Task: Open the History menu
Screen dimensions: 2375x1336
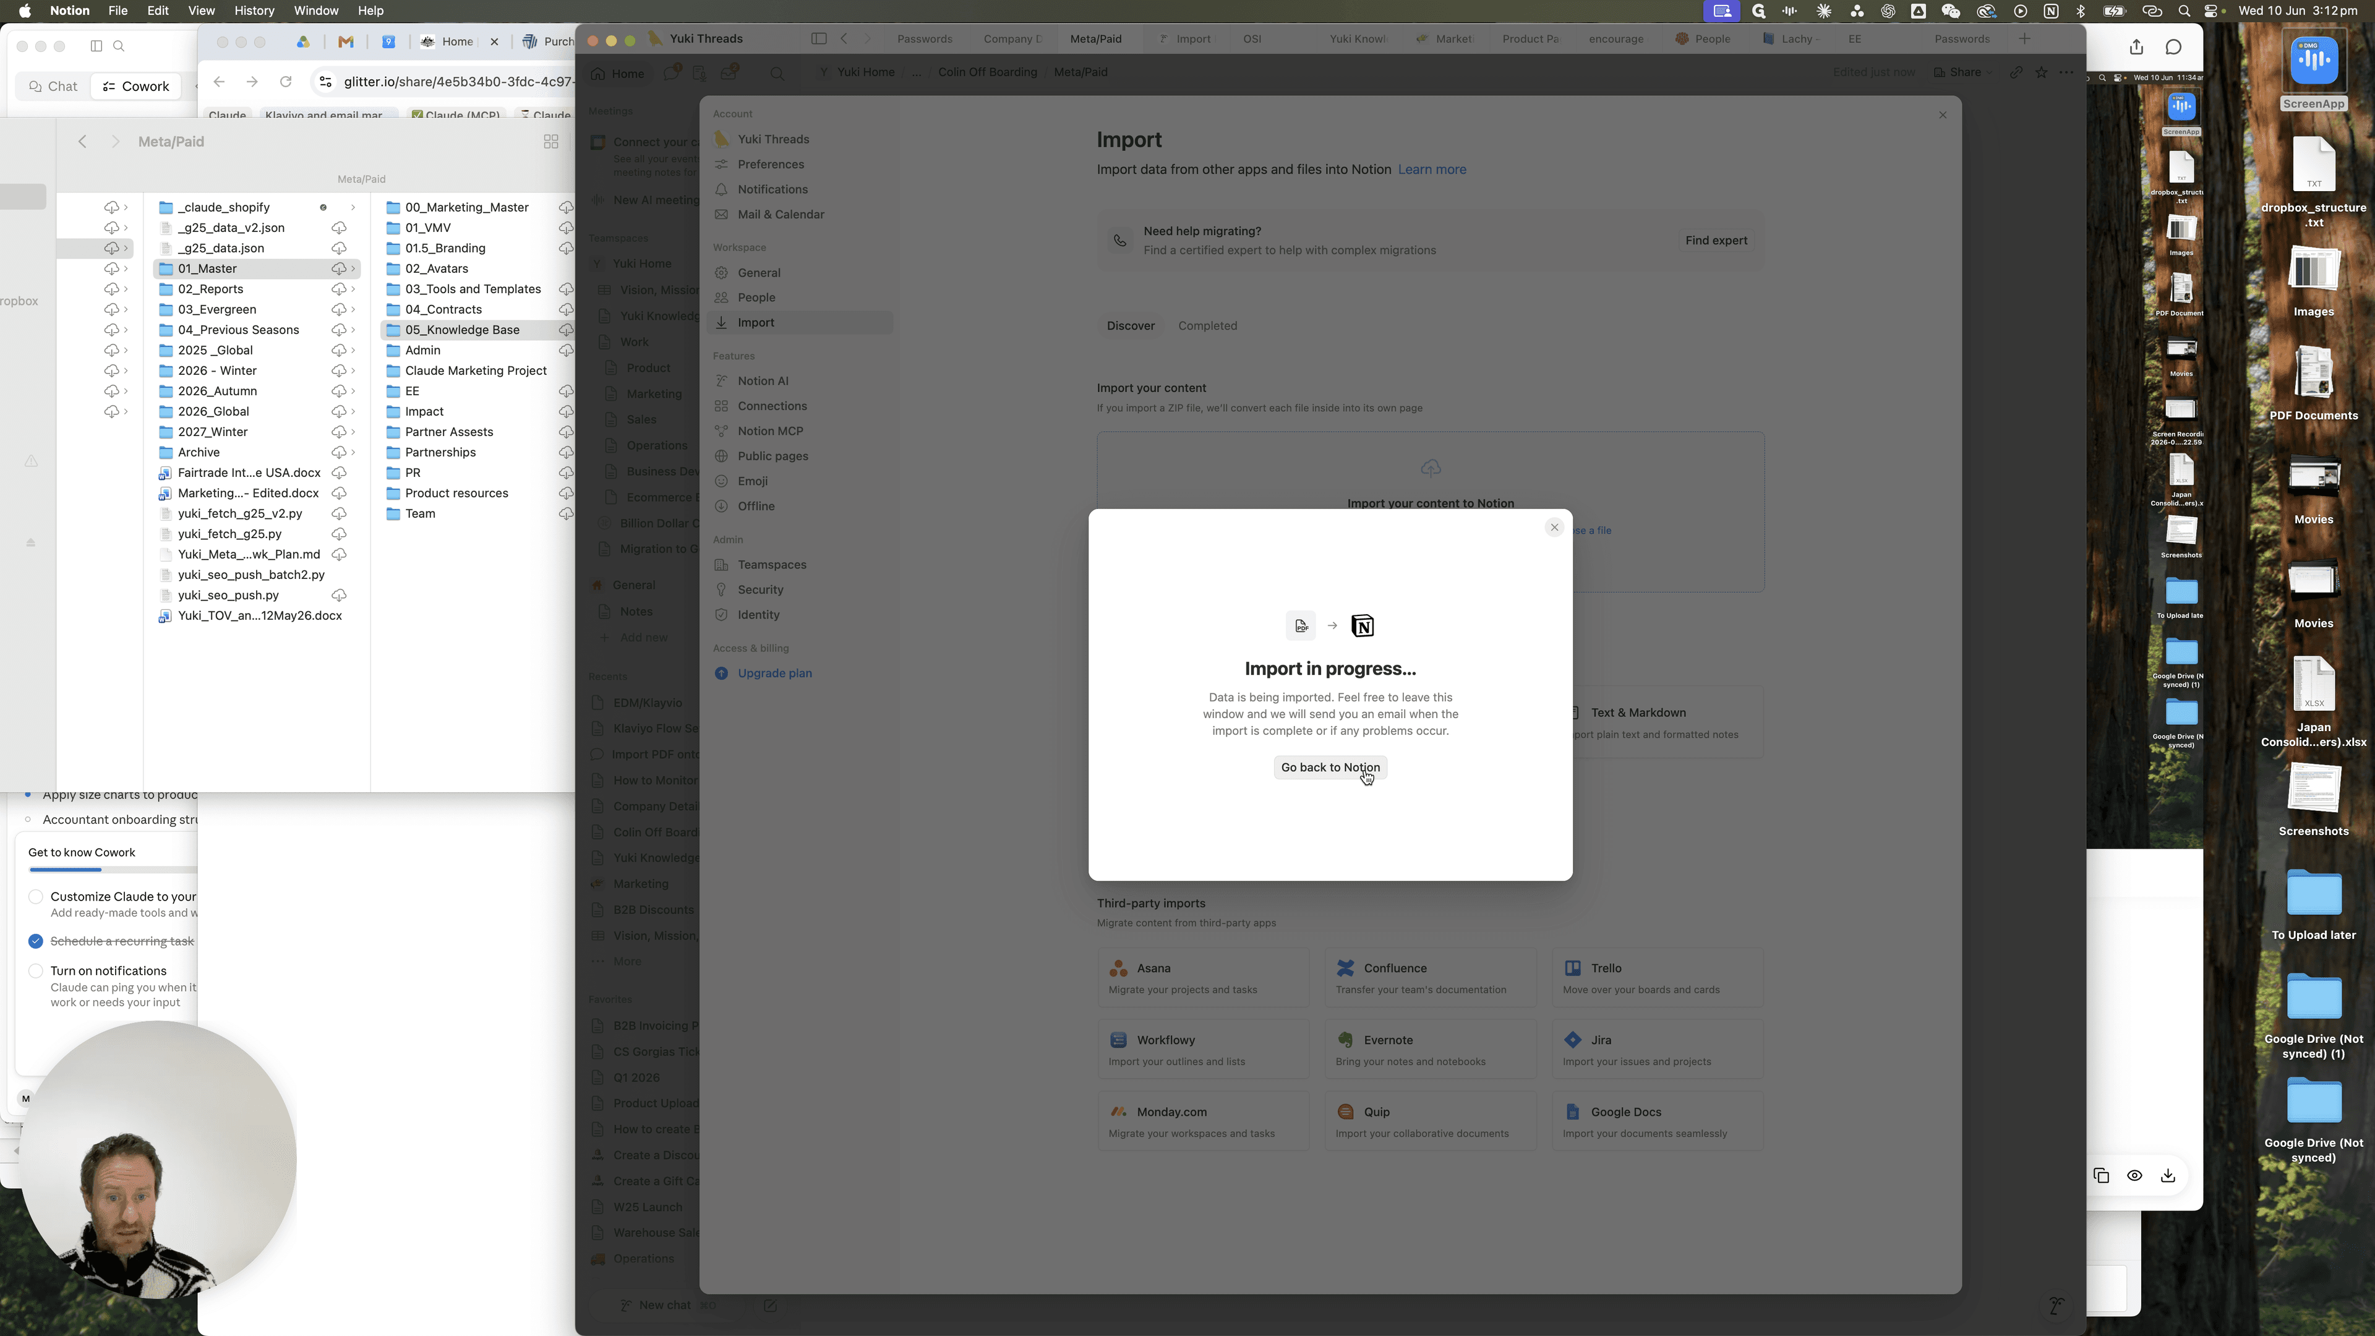Action: 254,11
